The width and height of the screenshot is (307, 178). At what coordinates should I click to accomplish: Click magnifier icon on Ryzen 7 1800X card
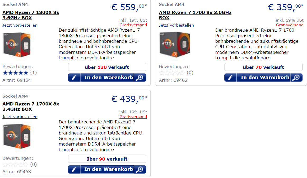click(140, 78)
